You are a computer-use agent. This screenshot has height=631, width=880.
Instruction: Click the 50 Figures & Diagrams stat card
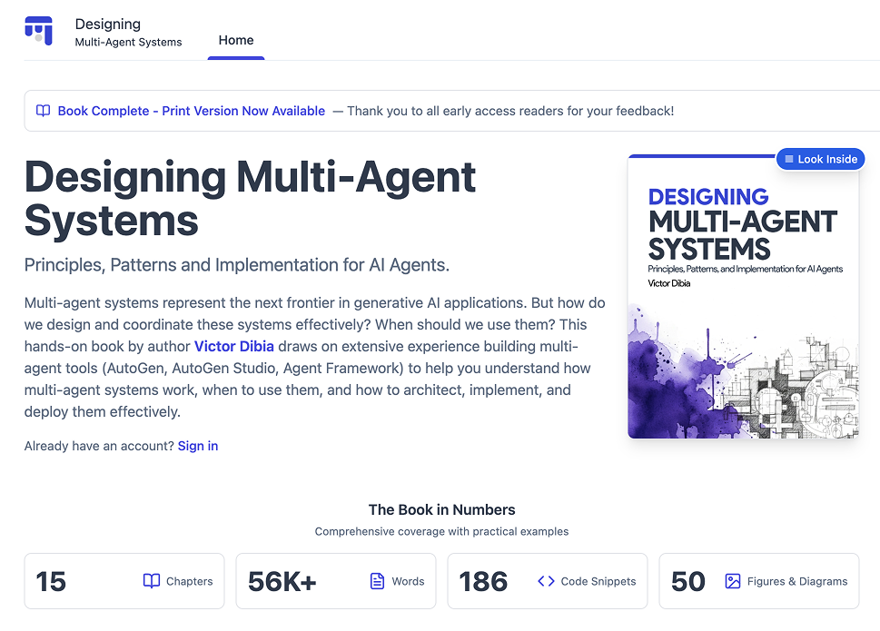coord(758,581)
